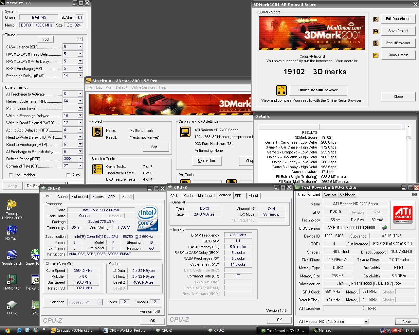Click the ATI tray icon in system tray
Viewport: 419px width, 335px height.
pos(395,330)
